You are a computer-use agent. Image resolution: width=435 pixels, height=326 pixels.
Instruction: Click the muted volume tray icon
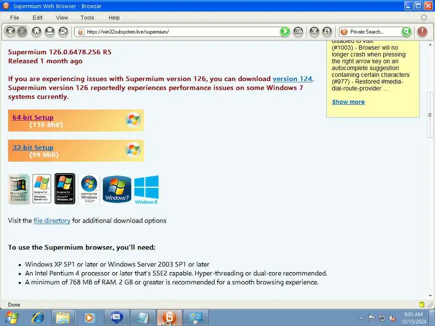point(392,318)
